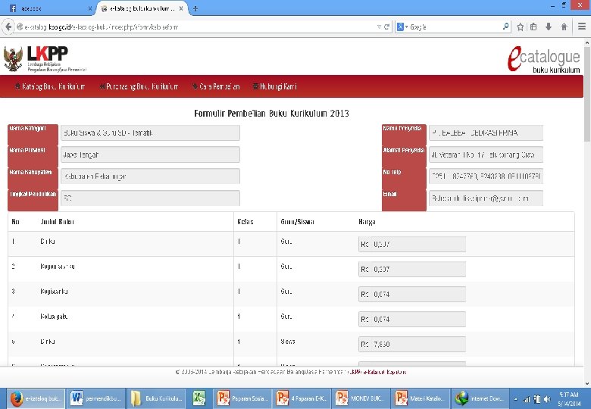Bookmark this page with star icon
The height and width of the screenshot is (409, 591).
click(x=521, y=27)
